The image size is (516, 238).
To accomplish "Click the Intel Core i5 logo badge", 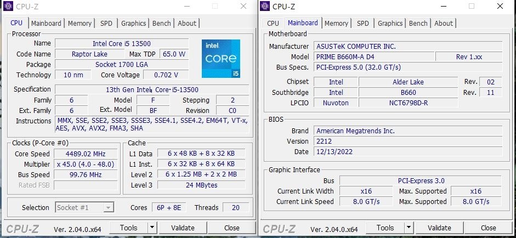I will coord(221,59).
